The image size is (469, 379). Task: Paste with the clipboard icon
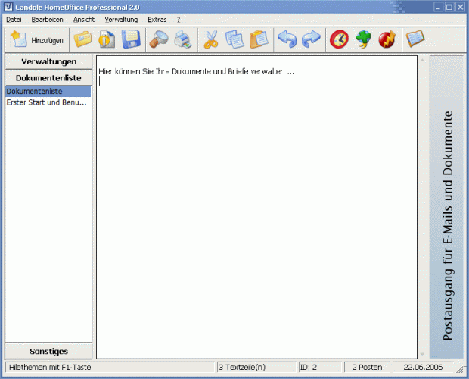(259, 39)
